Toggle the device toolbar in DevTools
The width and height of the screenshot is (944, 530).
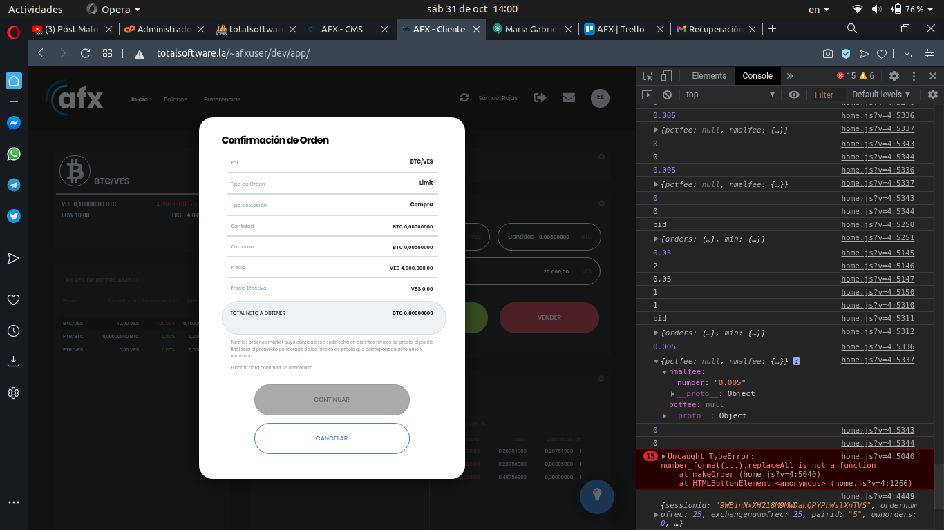tap(666, 76)
